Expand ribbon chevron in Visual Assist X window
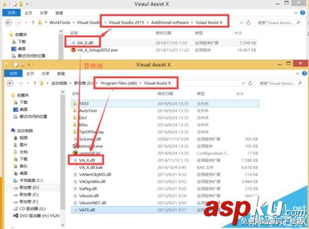Image resolution: width=309 pixels, height=229 pixels. (297, 74)
